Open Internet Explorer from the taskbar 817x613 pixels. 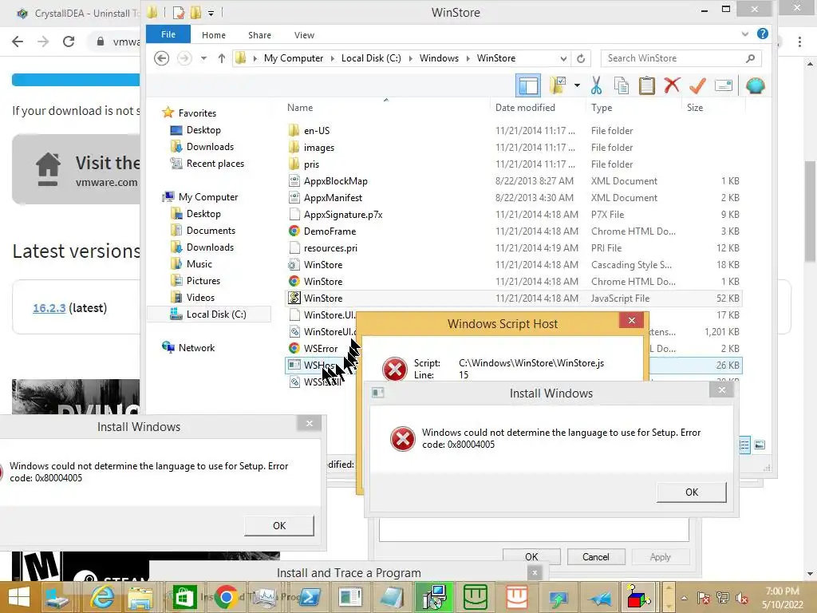point(102,597)
